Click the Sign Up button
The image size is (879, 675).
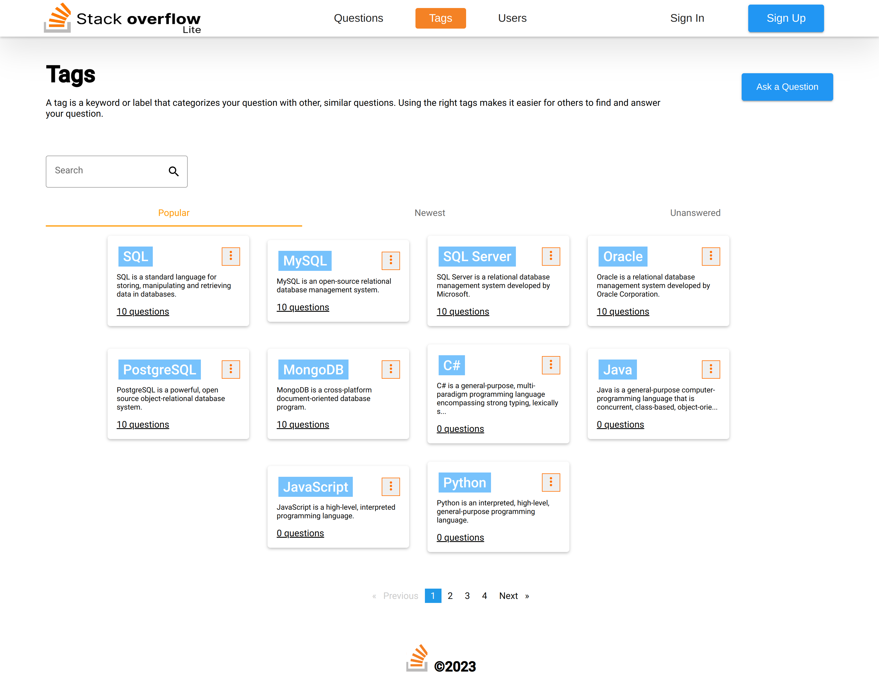tap(785, 19)
